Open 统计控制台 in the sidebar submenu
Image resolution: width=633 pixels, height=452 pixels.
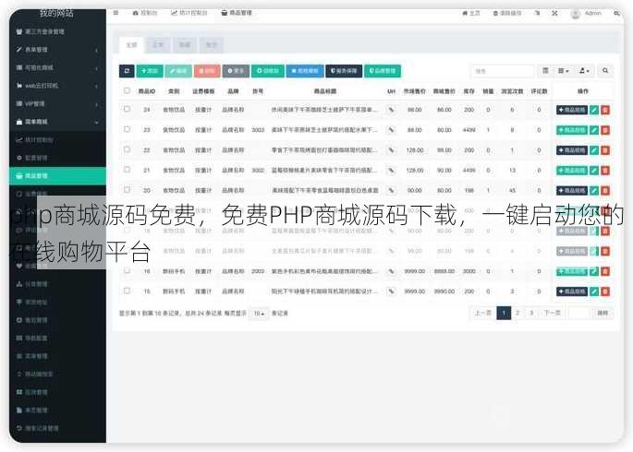tap(57, 140)
